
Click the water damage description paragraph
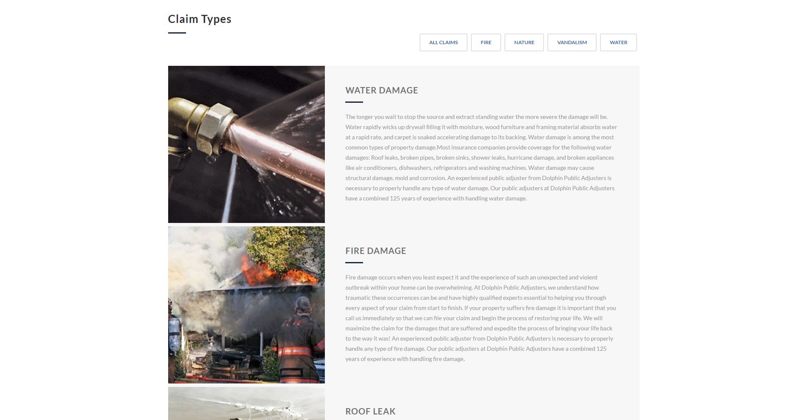481,158
